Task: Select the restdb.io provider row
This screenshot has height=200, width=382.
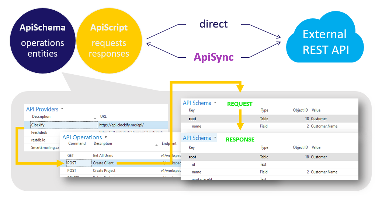Action: coord(38,140)
